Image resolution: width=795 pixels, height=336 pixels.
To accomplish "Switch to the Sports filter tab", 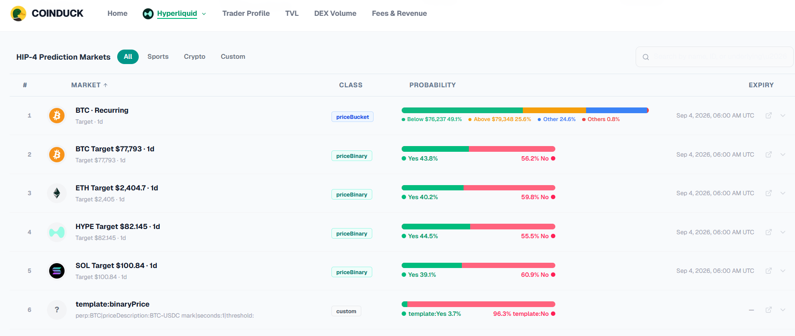I will [158, 57].
